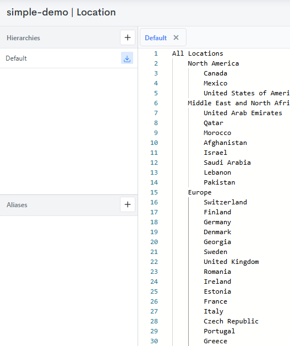The height and width of the screenshot is (346, 290).
Task: Click the Ireland entry
Action: click(217, 282)
